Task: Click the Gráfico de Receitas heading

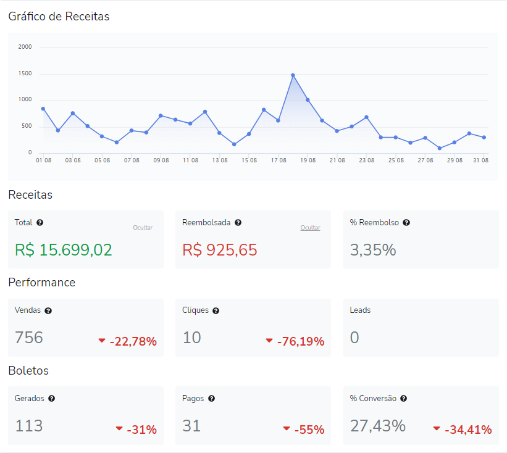Action: [59, 17]
